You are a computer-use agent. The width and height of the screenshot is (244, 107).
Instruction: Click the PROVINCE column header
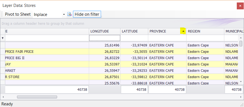pyautogui.click(x=167, y=31)
